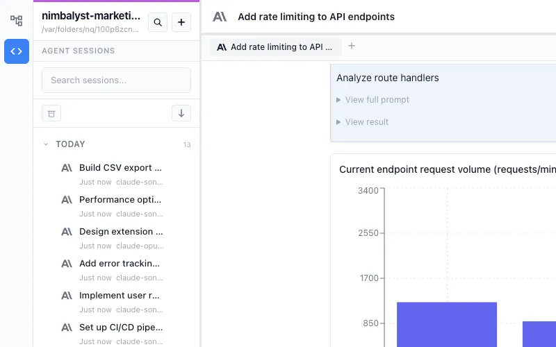
Task: Select the agent code mode icon
Action: [x=16, y=51]
